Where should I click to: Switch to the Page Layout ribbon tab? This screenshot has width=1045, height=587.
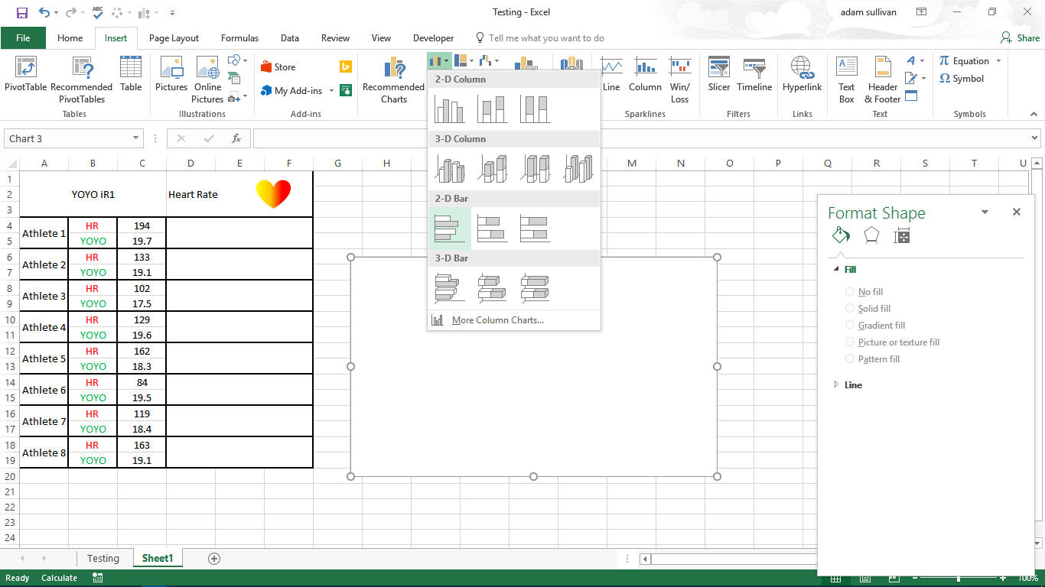[174, 38]
